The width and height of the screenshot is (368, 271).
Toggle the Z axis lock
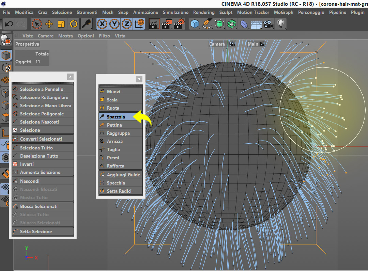127,24
